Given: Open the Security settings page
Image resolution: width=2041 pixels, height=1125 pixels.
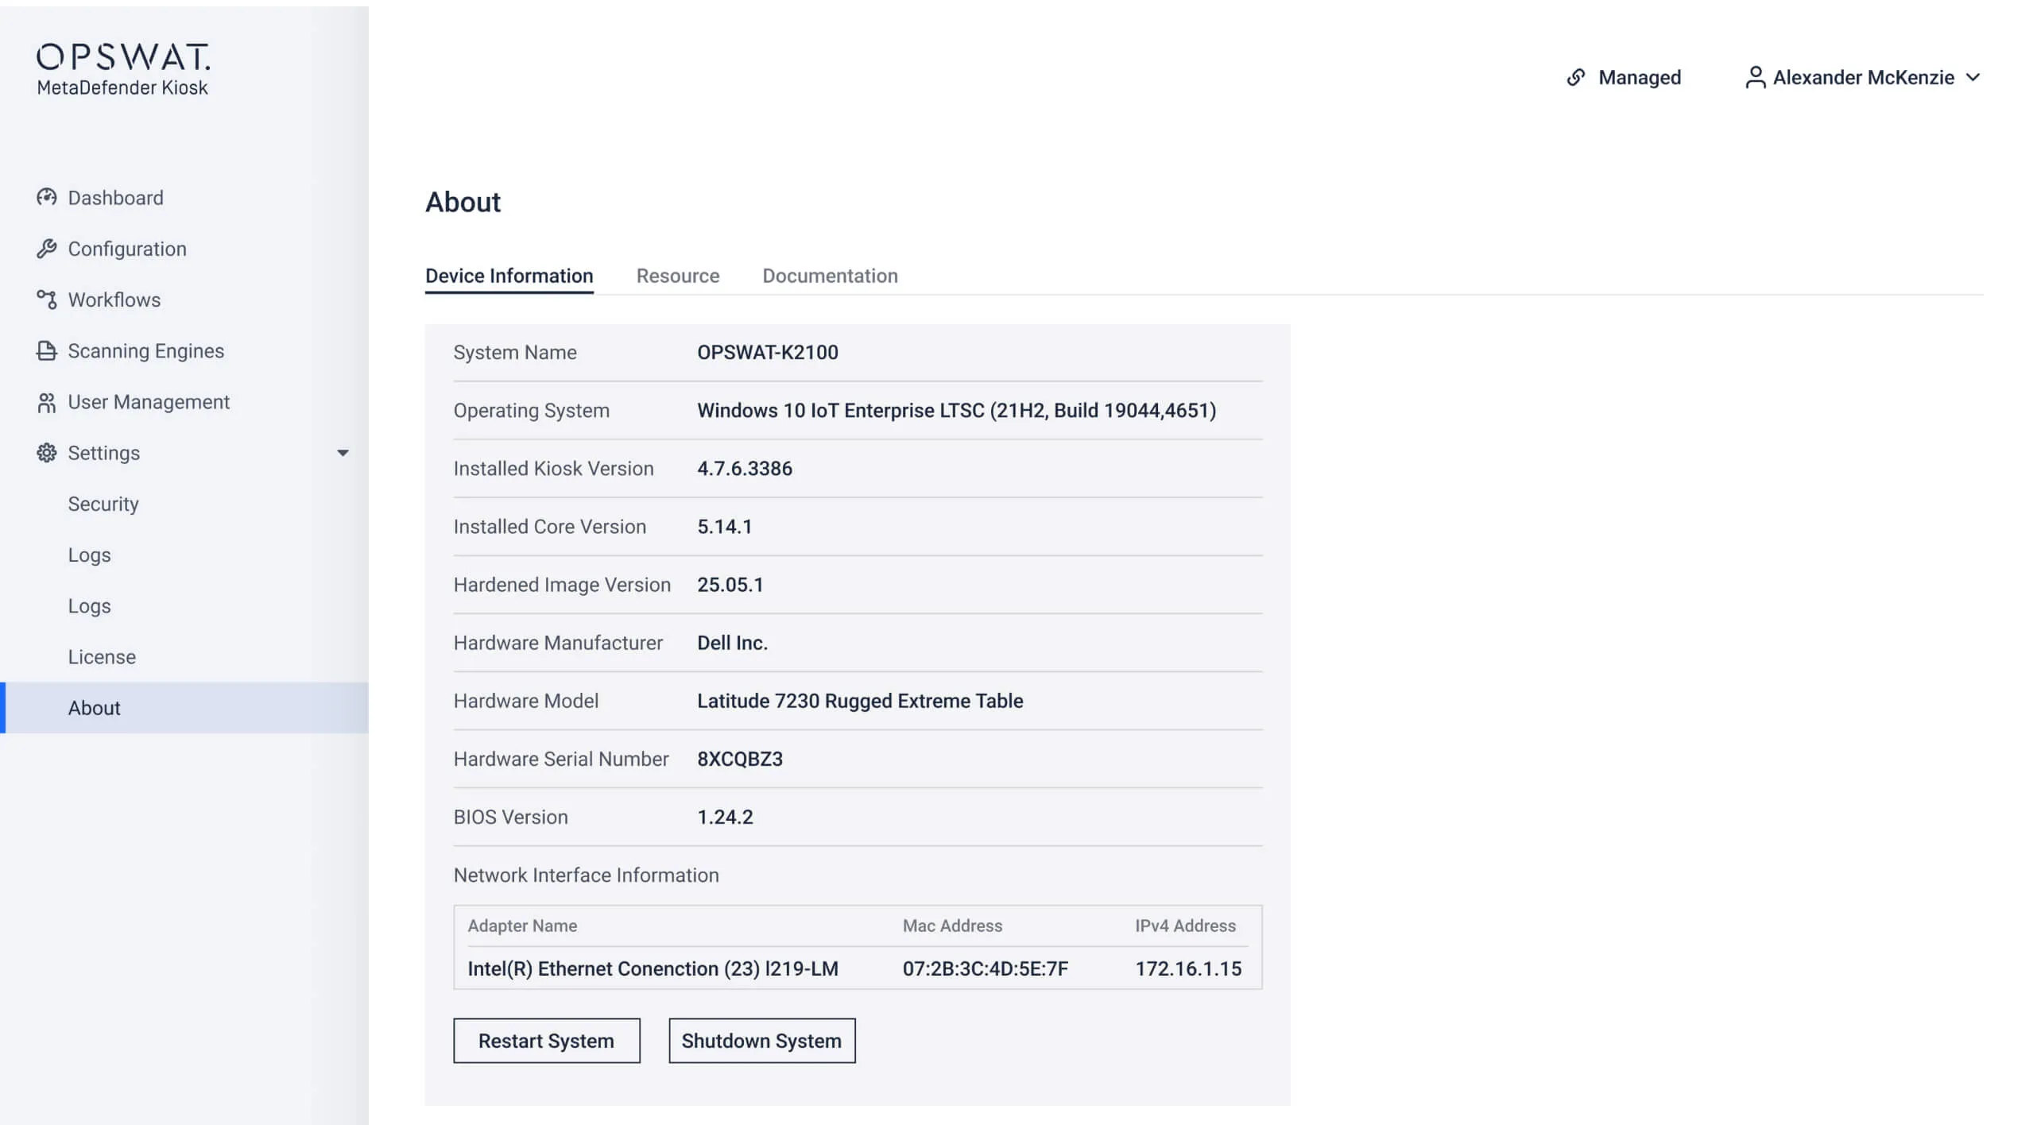Looking at the screenshot, I should 103,503.
